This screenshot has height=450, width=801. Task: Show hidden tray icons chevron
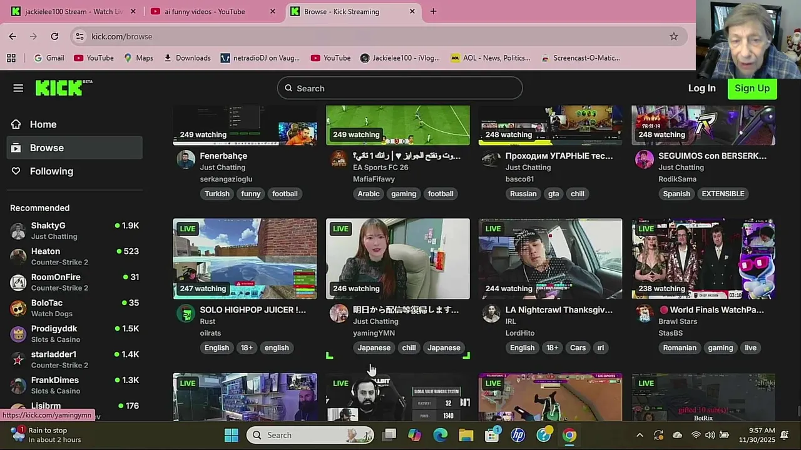pos(640,435)
